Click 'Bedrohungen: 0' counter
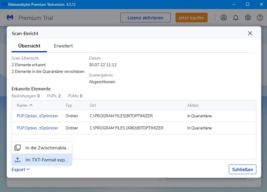 25,96
